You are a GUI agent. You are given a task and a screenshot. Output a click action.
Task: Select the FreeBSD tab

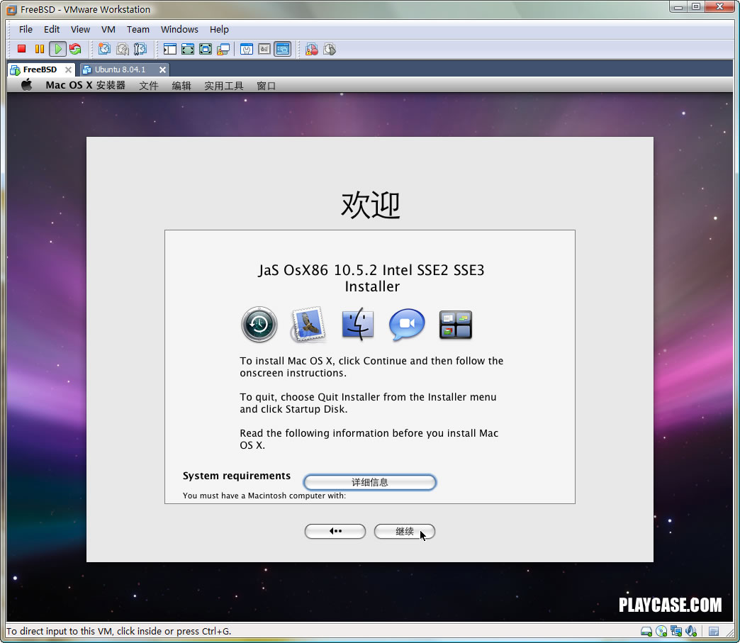click(40, 69)
